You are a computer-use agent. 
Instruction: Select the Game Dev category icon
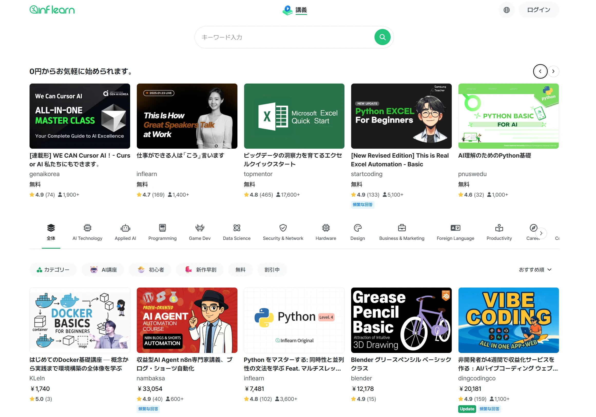[x=200, y=228]
